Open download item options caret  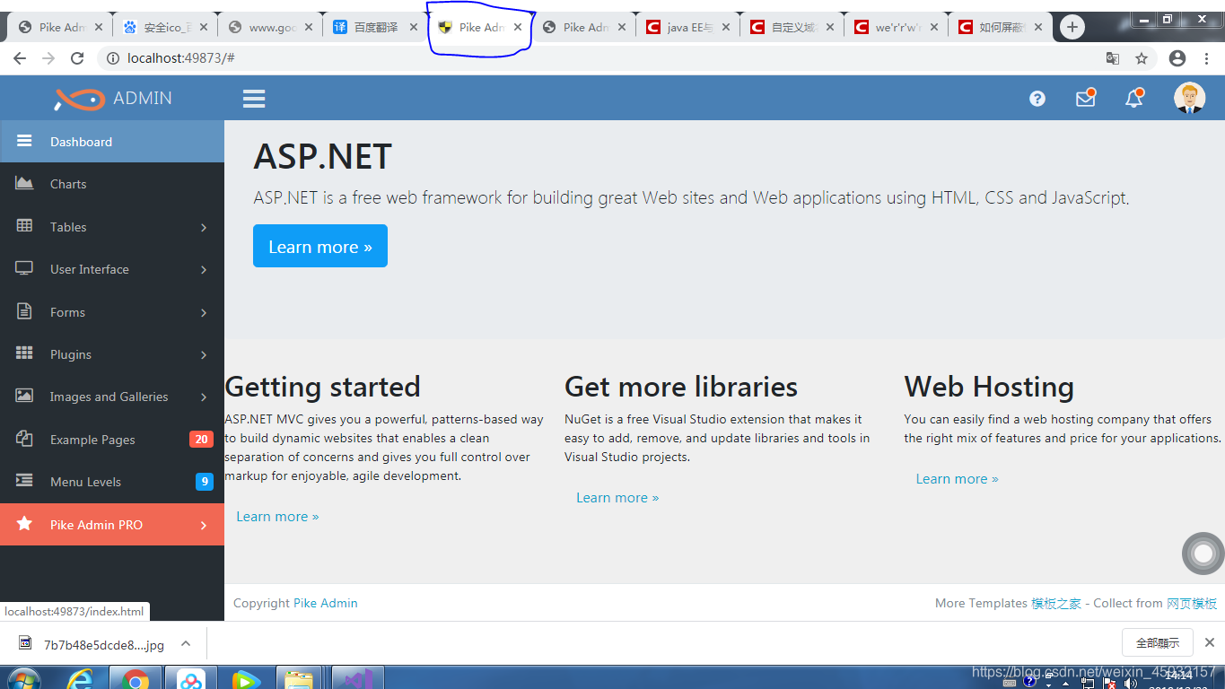186,643
